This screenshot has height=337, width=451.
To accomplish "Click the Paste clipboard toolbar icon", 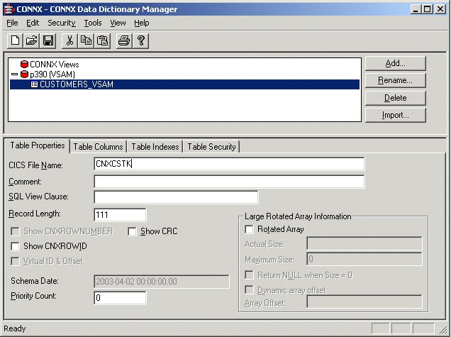I will tap(102, 40).
